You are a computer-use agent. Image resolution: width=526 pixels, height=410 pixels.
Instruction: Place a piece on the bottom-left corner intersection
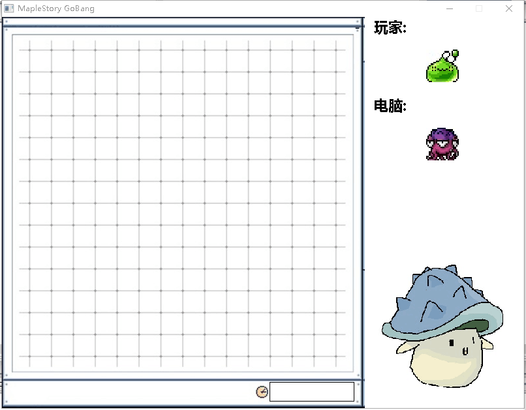click(29, 356)
